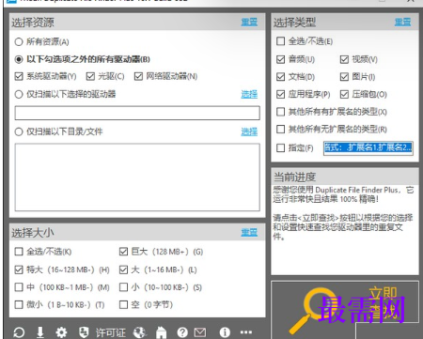Screen dimensions: 423x339
Task: Open settings gear icon
Action: tap(61, 332)
